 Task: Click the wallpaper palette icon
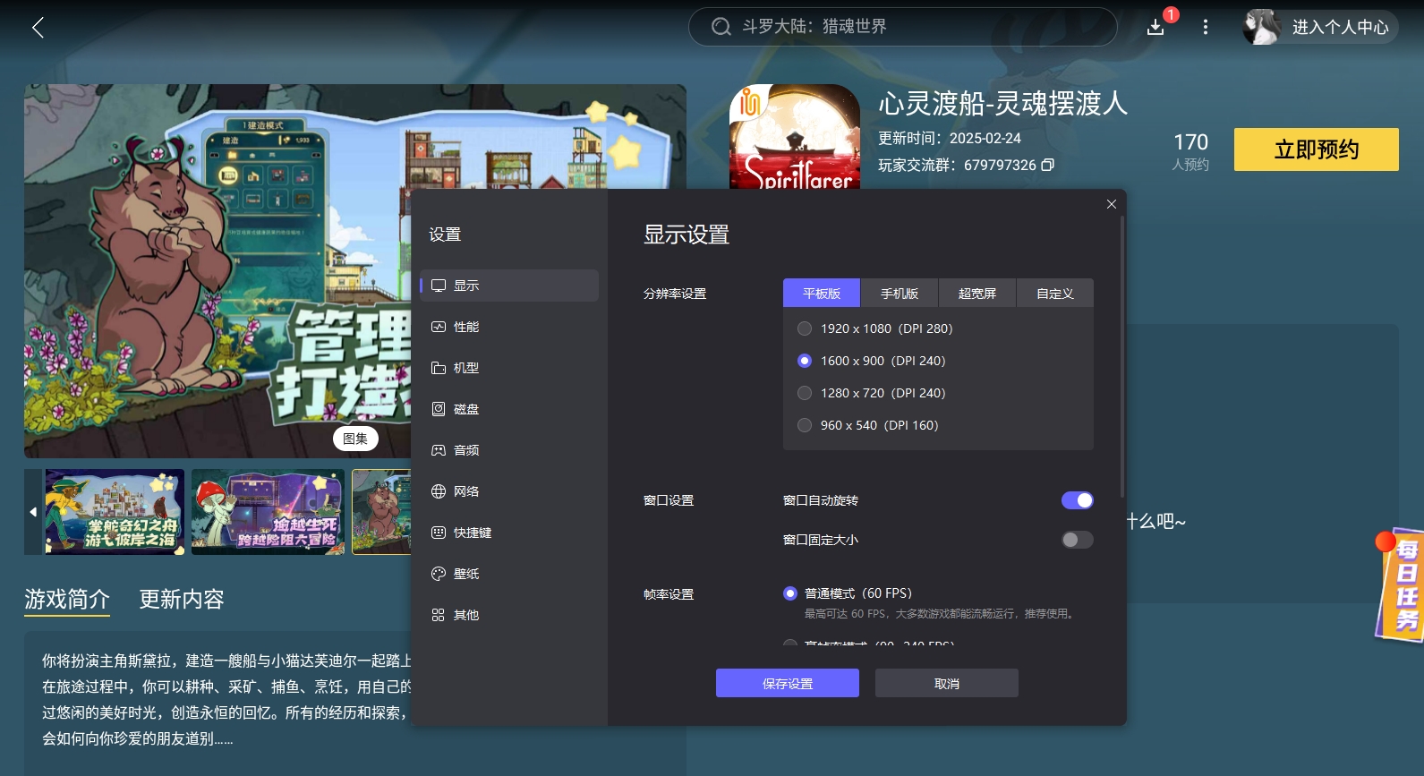click(439, 574)
